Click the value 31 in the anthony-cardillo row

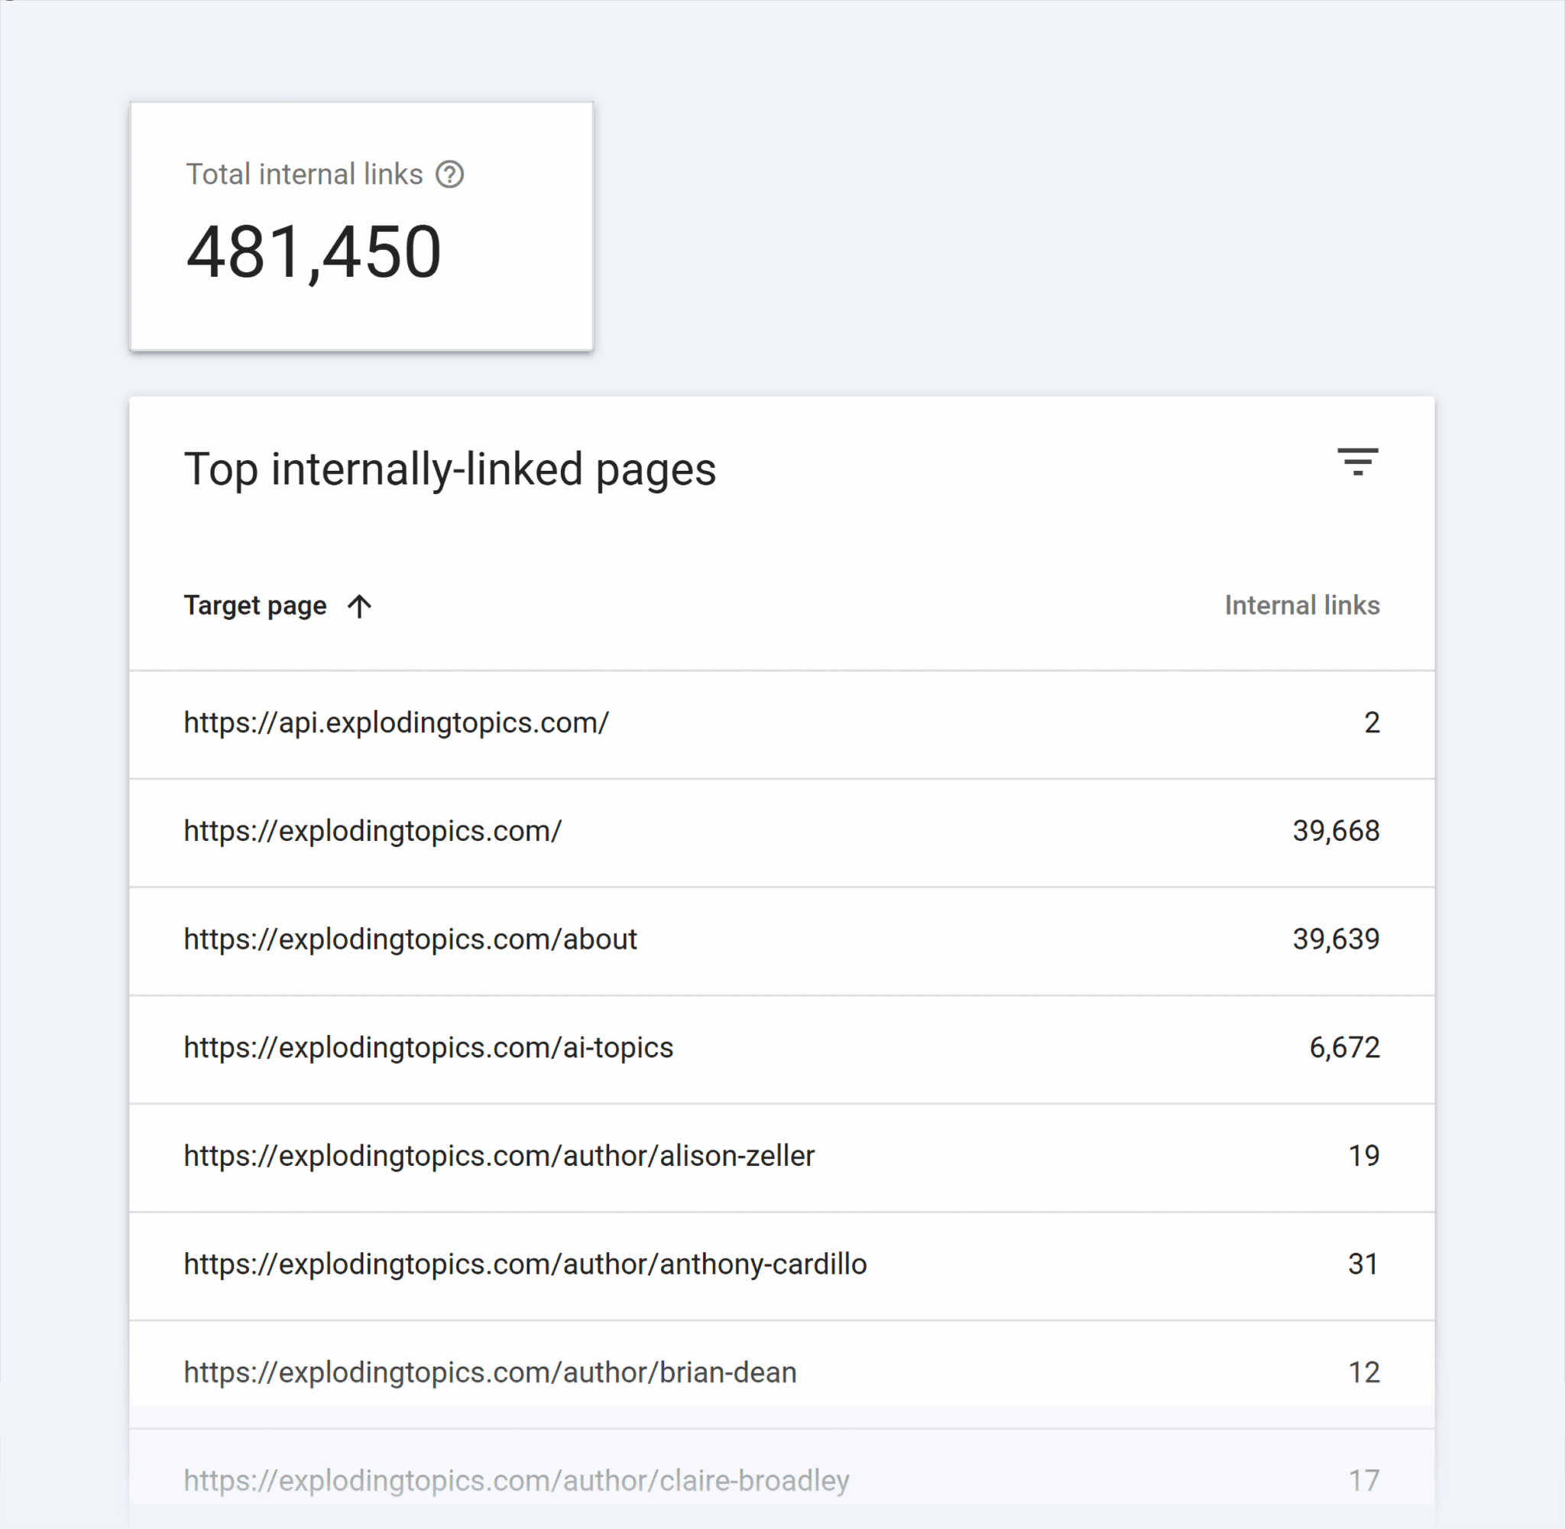(x=1363, y=1264)
